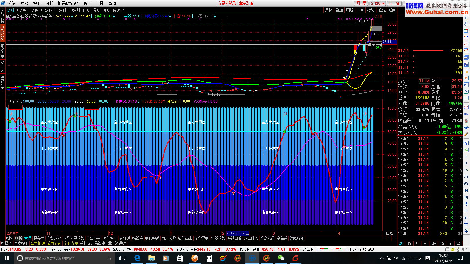Screen dimensions: 470x264
Task: Click the 公司研究 link
Action: [54, 243]
